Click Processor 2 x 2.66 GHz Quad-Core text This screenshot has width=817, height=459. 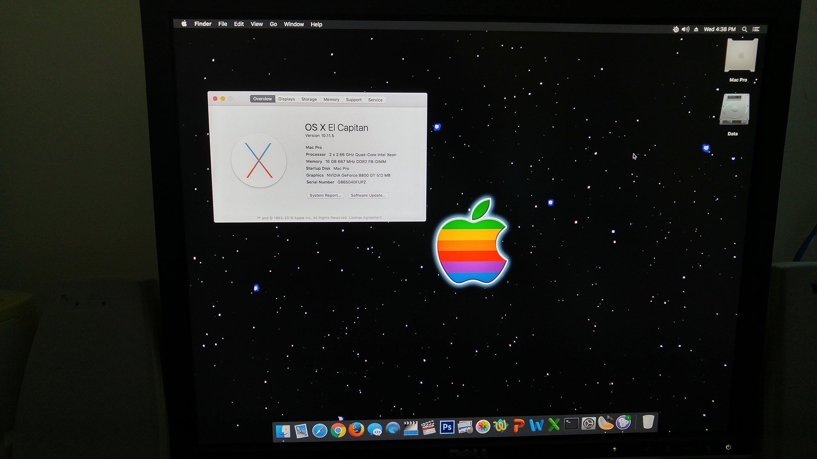coord(351,155)
